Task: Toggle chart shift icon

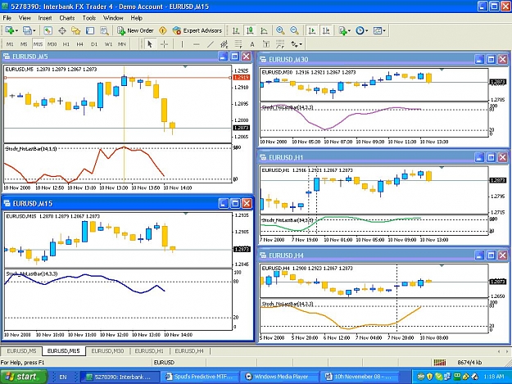Action: point(326,30)
